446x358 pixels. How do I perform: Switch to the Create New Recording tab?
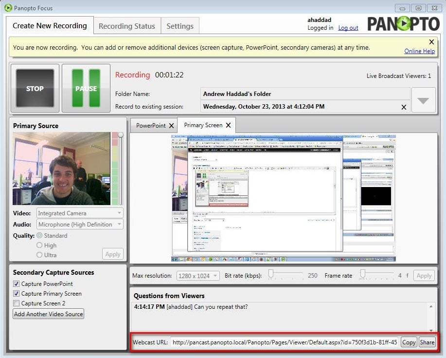tap(50, 26)
